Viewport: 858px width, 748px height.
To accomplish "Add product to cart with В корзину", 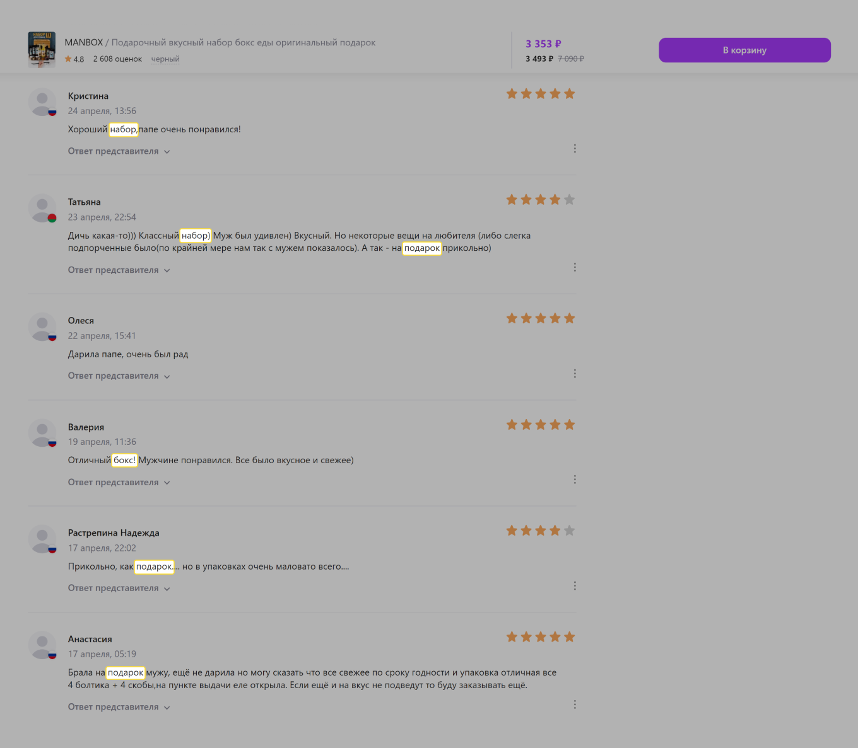I will point(744,50).
